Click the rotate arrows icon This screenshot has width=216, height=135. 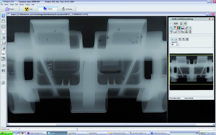click(x=181, y=23)
